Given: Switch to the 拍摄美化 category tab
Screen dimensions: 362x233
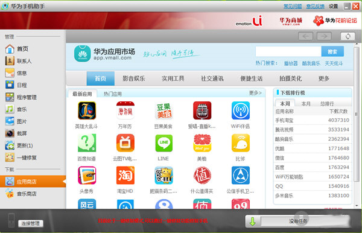Looking at the screenshot, I should pos(290,78).
